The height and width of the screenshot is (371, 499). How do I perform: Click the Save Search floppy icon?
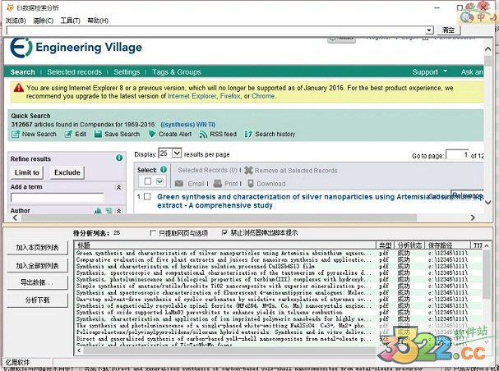pos(99,134)
